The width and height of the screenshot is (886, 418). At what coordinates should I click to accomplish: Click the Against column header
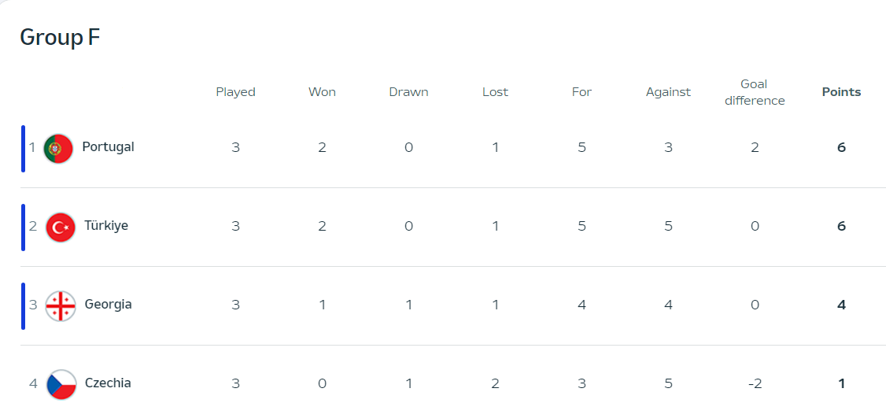(x=669, y=92)
